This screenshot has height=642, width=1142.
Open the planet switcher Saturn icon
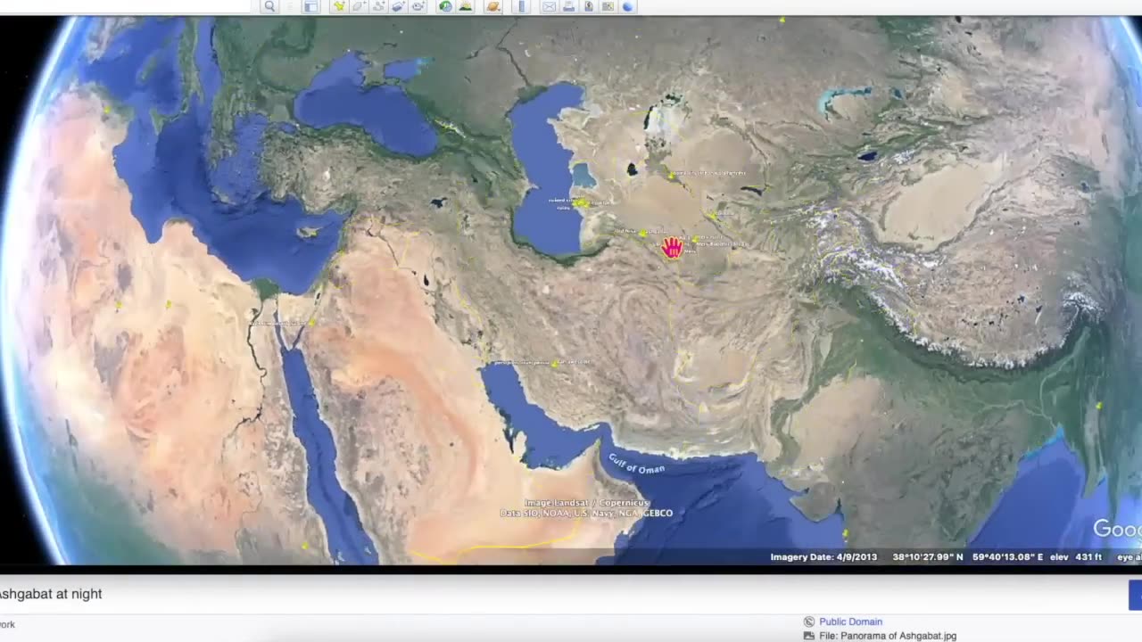[492, 6]
